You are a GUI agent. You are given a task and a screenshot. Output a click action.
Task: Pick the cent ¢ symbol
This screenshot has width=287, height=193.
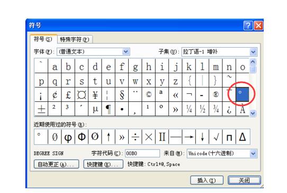(x=55, y=94)
